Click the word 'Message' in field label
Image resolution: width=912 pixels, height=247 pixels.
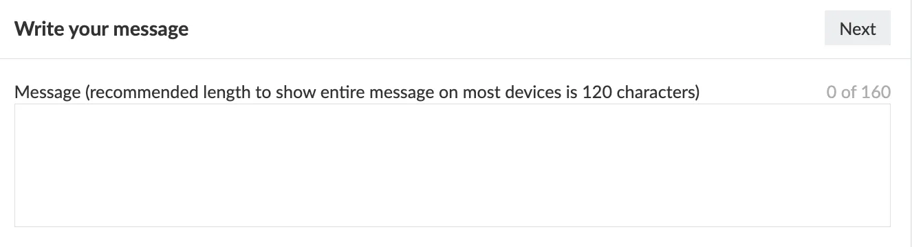click(x=47, y=92)
